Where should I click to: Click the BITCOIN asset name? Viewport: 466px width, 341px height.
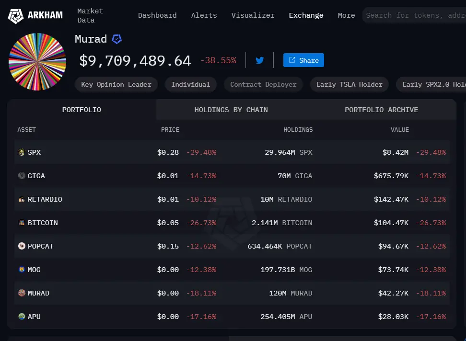point(43,223)
